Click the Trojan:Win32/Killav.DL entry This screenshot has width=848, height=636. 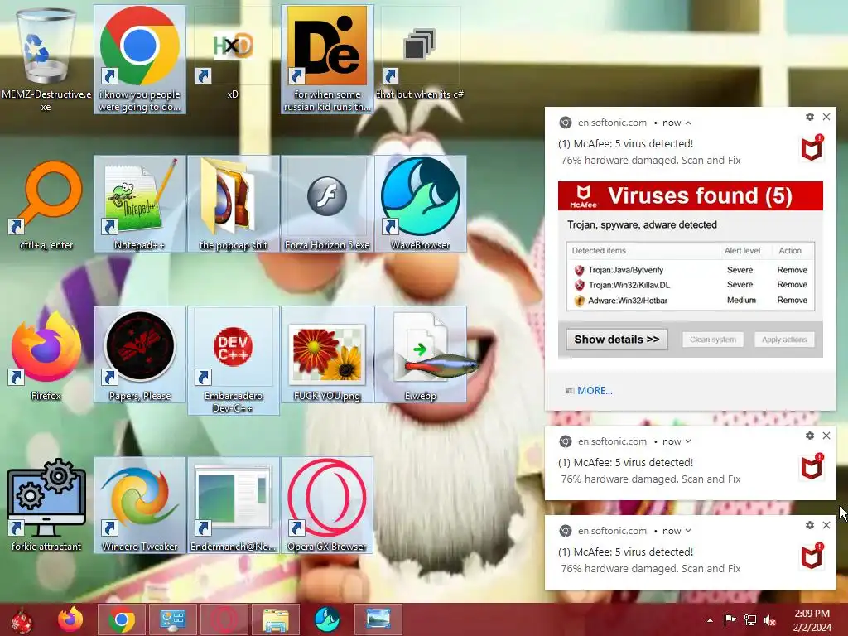point(629,285)
